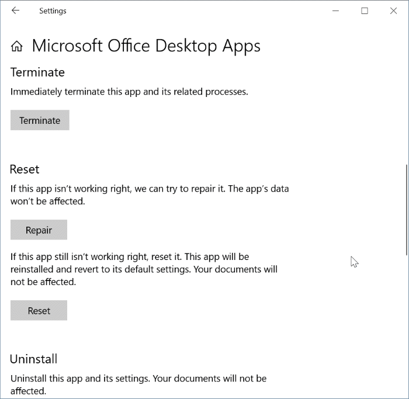This screenshot has height=399, width=409.
Task: Click the Repair button
Action: [x=39, y=230]
